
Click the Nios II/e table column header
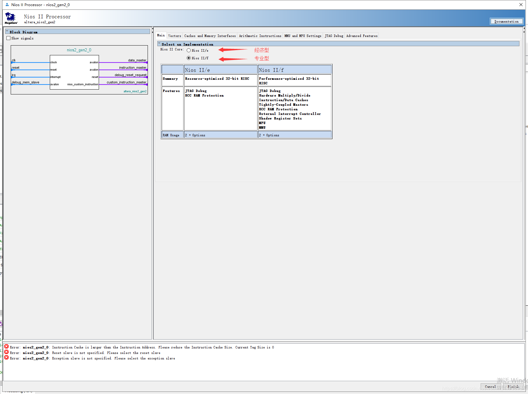[x=221, y=70]
